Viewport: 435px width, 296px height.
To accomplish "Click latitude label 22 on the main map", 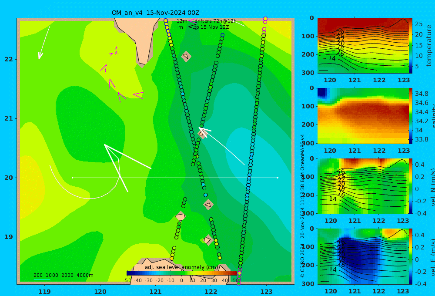I will [x=9, y=60].
